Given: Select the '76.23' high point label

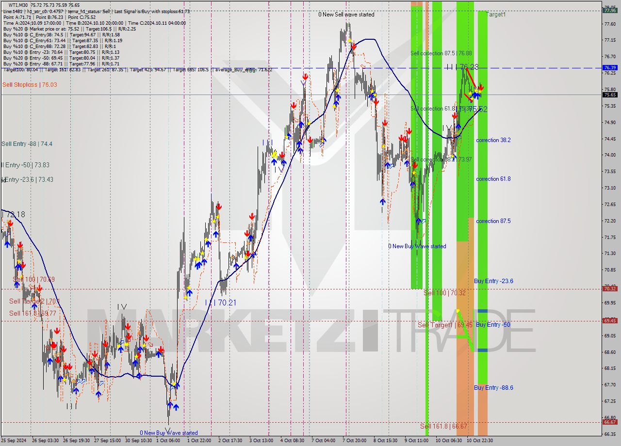Looking at the screenshot, I should [469, 67].
